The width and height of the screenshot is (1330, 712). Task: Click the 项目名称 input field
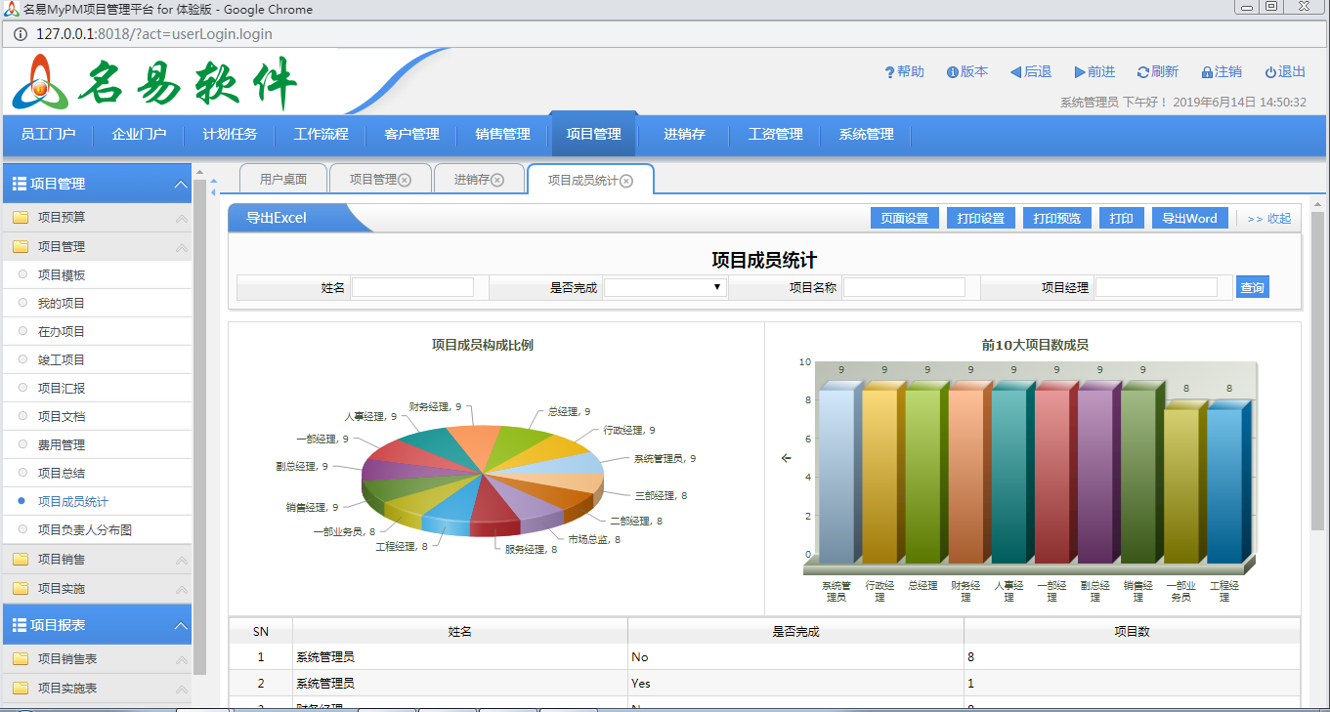(x=904, y=287)
